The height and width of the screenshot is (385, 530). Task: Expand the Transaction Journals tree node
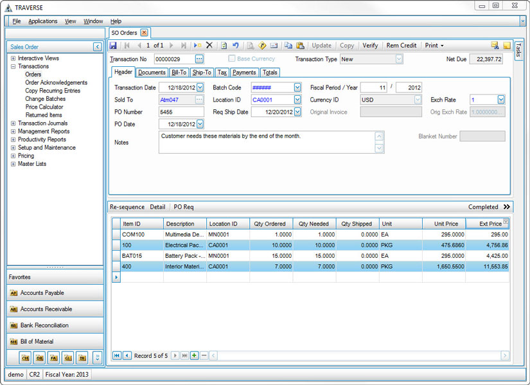13,123
